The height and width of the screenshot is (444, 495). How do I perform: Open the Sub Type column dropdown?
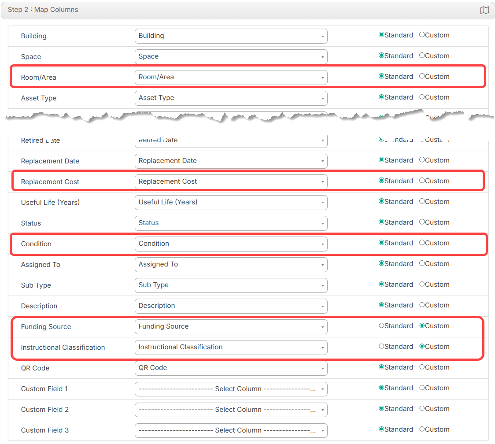coord(231,285)
